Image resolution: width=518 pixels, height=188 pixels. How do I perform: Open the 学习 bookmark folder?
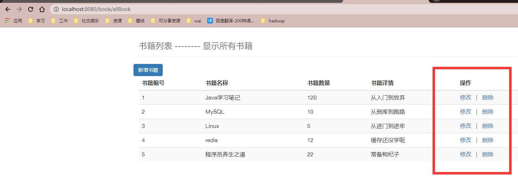37,21
